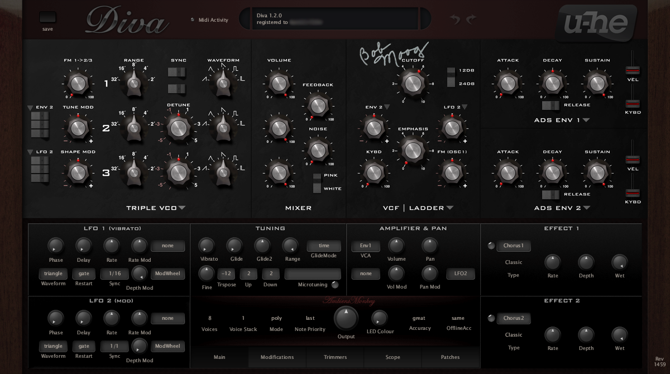The image size is (670, 374).
Task: Switch to the Scope tab
Action: pyautogui.click(x=393, y=357)
